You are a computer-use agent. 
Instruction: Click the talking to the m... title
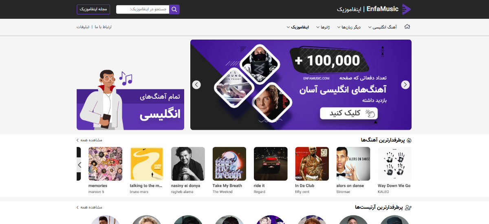145,186
